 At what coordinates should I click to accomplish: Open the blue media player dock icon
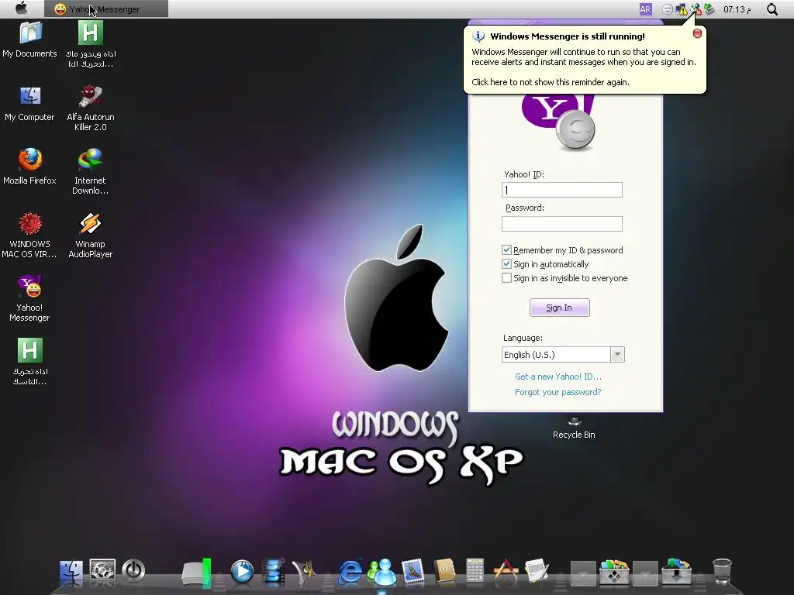tap(242, 571)
